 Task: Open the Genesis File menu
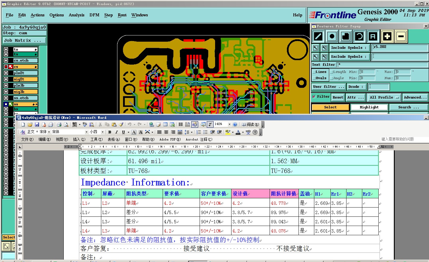click(x=10, y=15)
